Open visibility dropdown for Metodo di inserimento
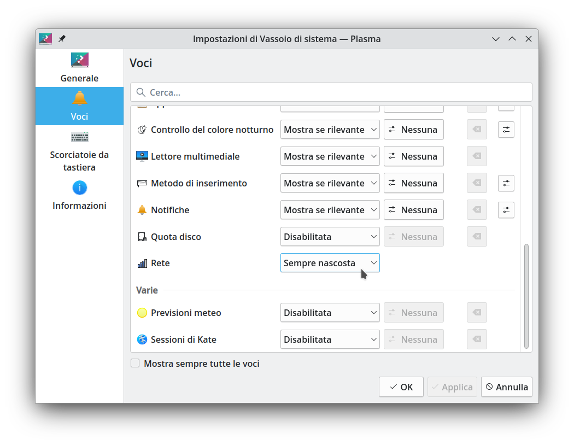Screen dimensions: 574x445 [x=330, y=183]
